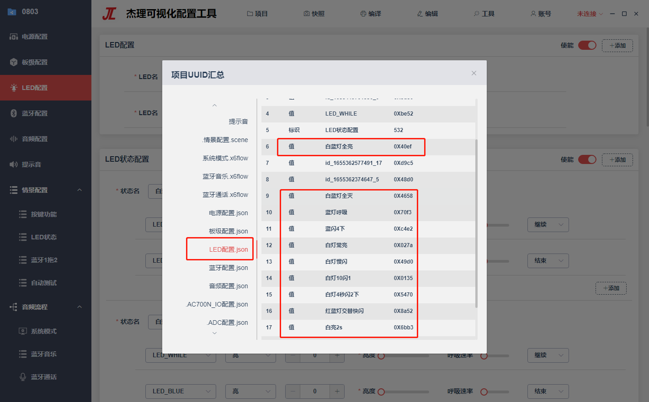Viewport: 649px width, 402px height.
Task: Open 蓝牙配置 in the sidebar
Action: click(x=46, y=113)
